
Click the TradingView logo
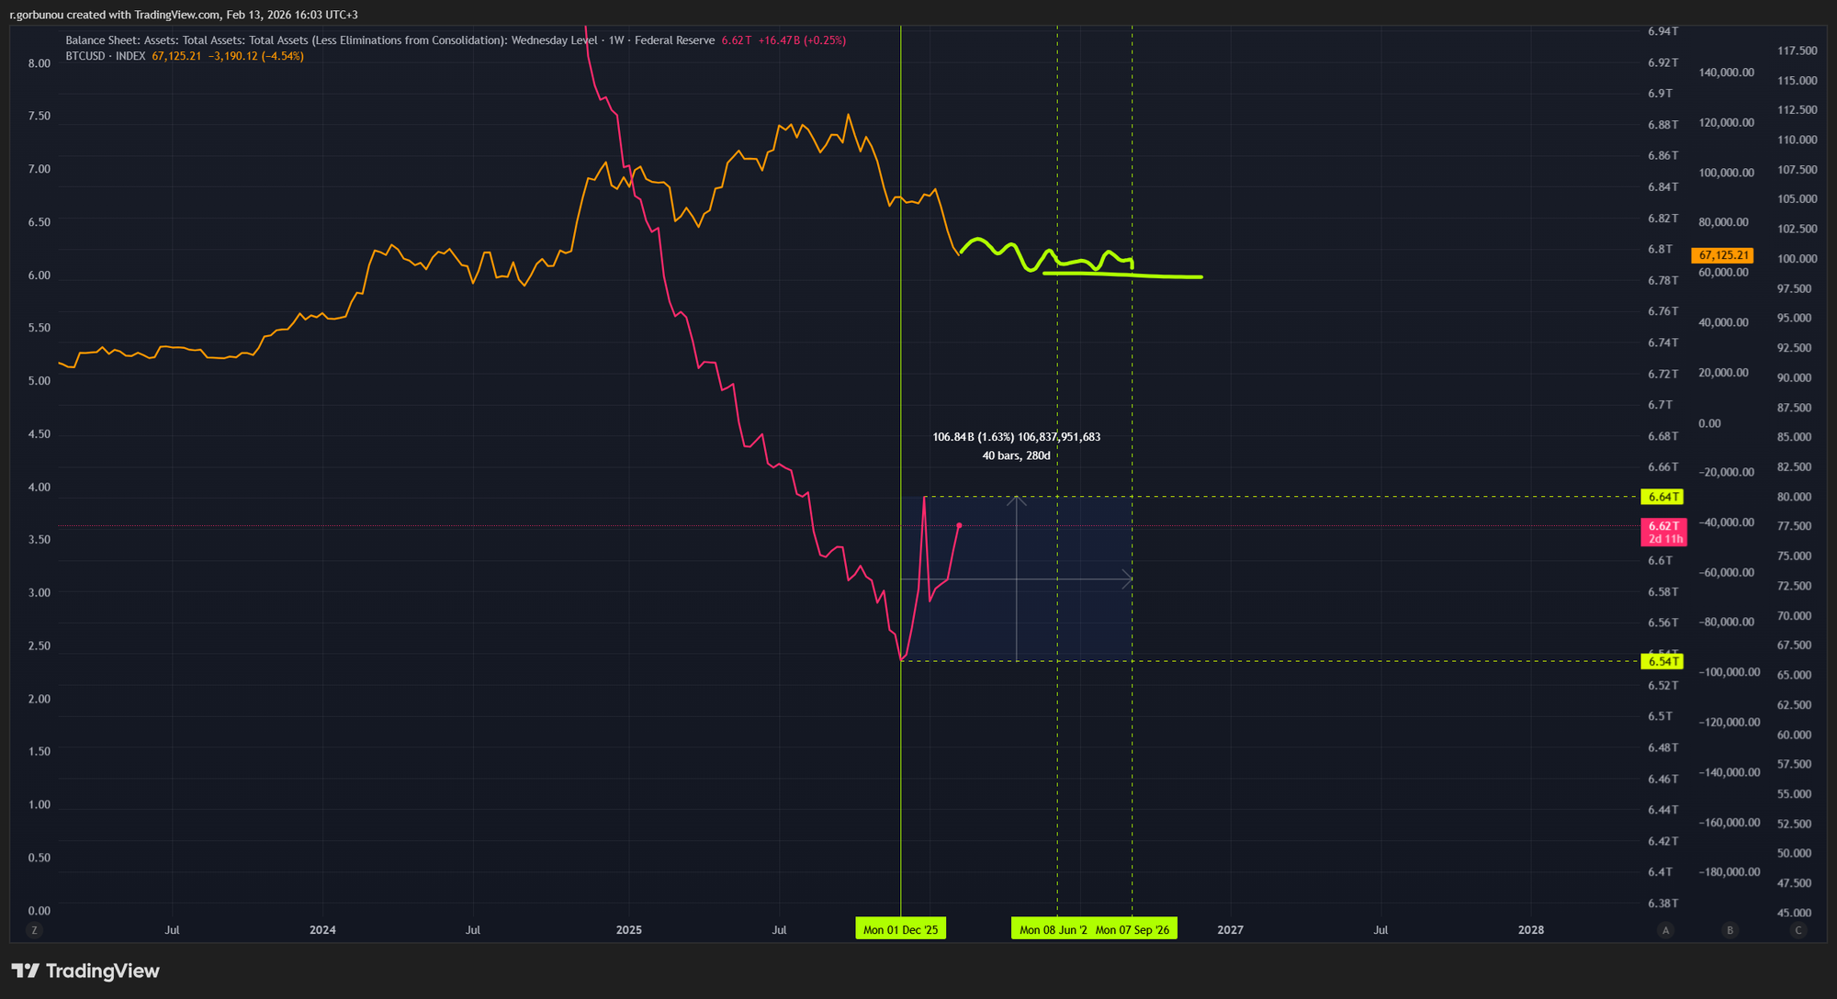pos(85,971)
